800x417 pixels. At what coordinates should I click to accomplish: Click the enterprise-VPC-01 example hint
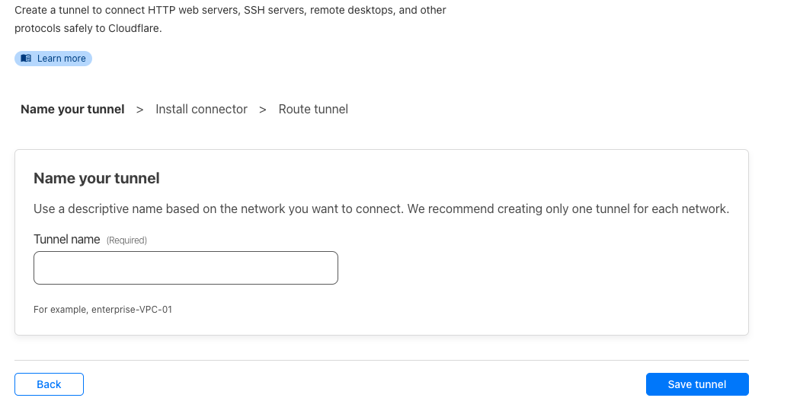pyautogui.click(x=132, y=310)
